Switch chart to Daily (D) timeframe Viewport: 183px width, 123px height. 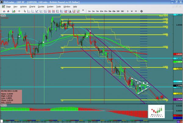(x=128, y=12)
